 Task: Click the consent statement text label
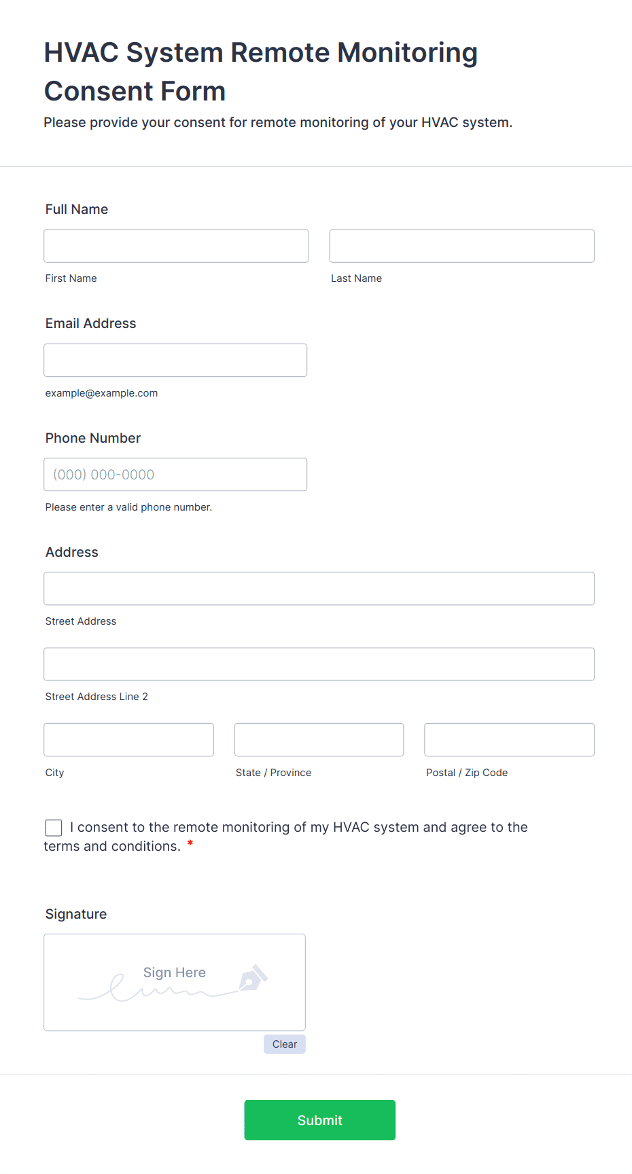pos(286,837)
